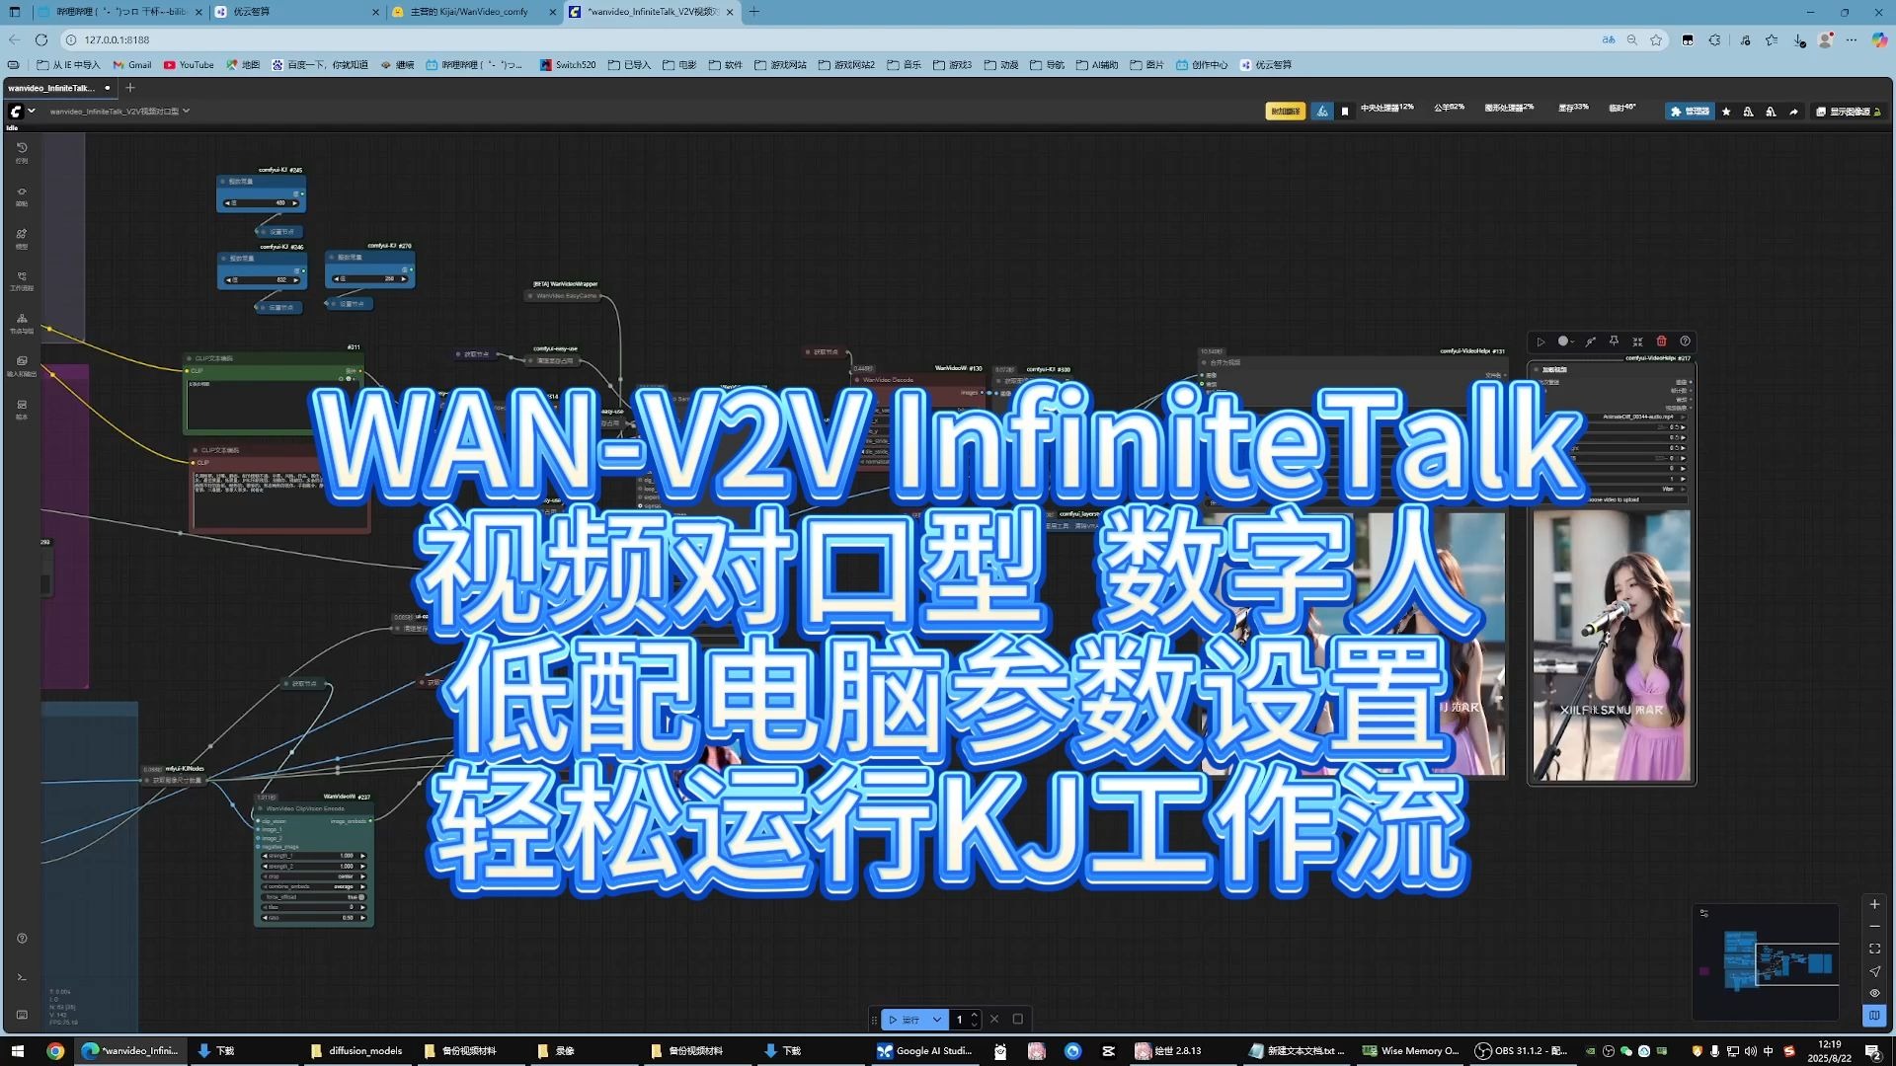Click the singer video preview thumbnail
This screenshot has width=1896, height=1066.
(x=1612, y=646)
